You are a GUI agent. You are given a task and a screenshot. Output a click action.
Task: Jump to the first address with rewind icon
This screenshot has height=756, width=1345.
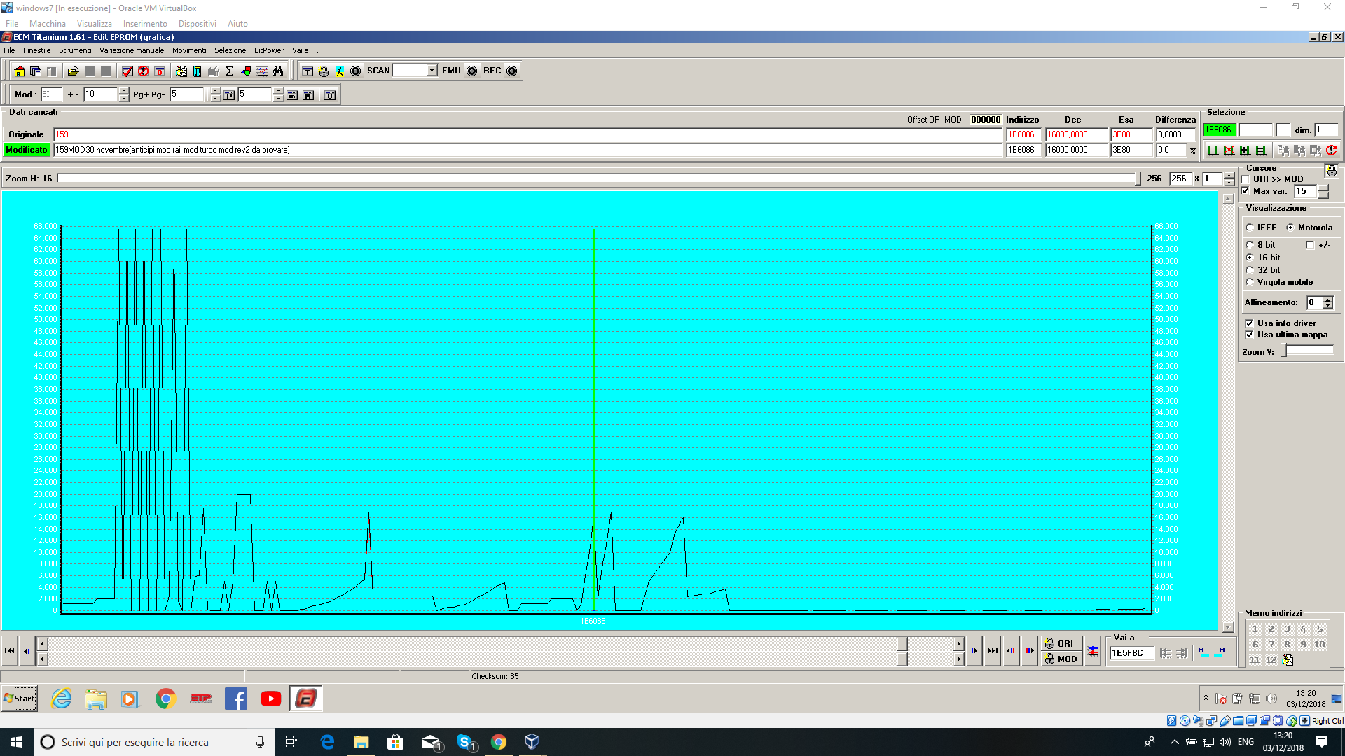point(9,651)
